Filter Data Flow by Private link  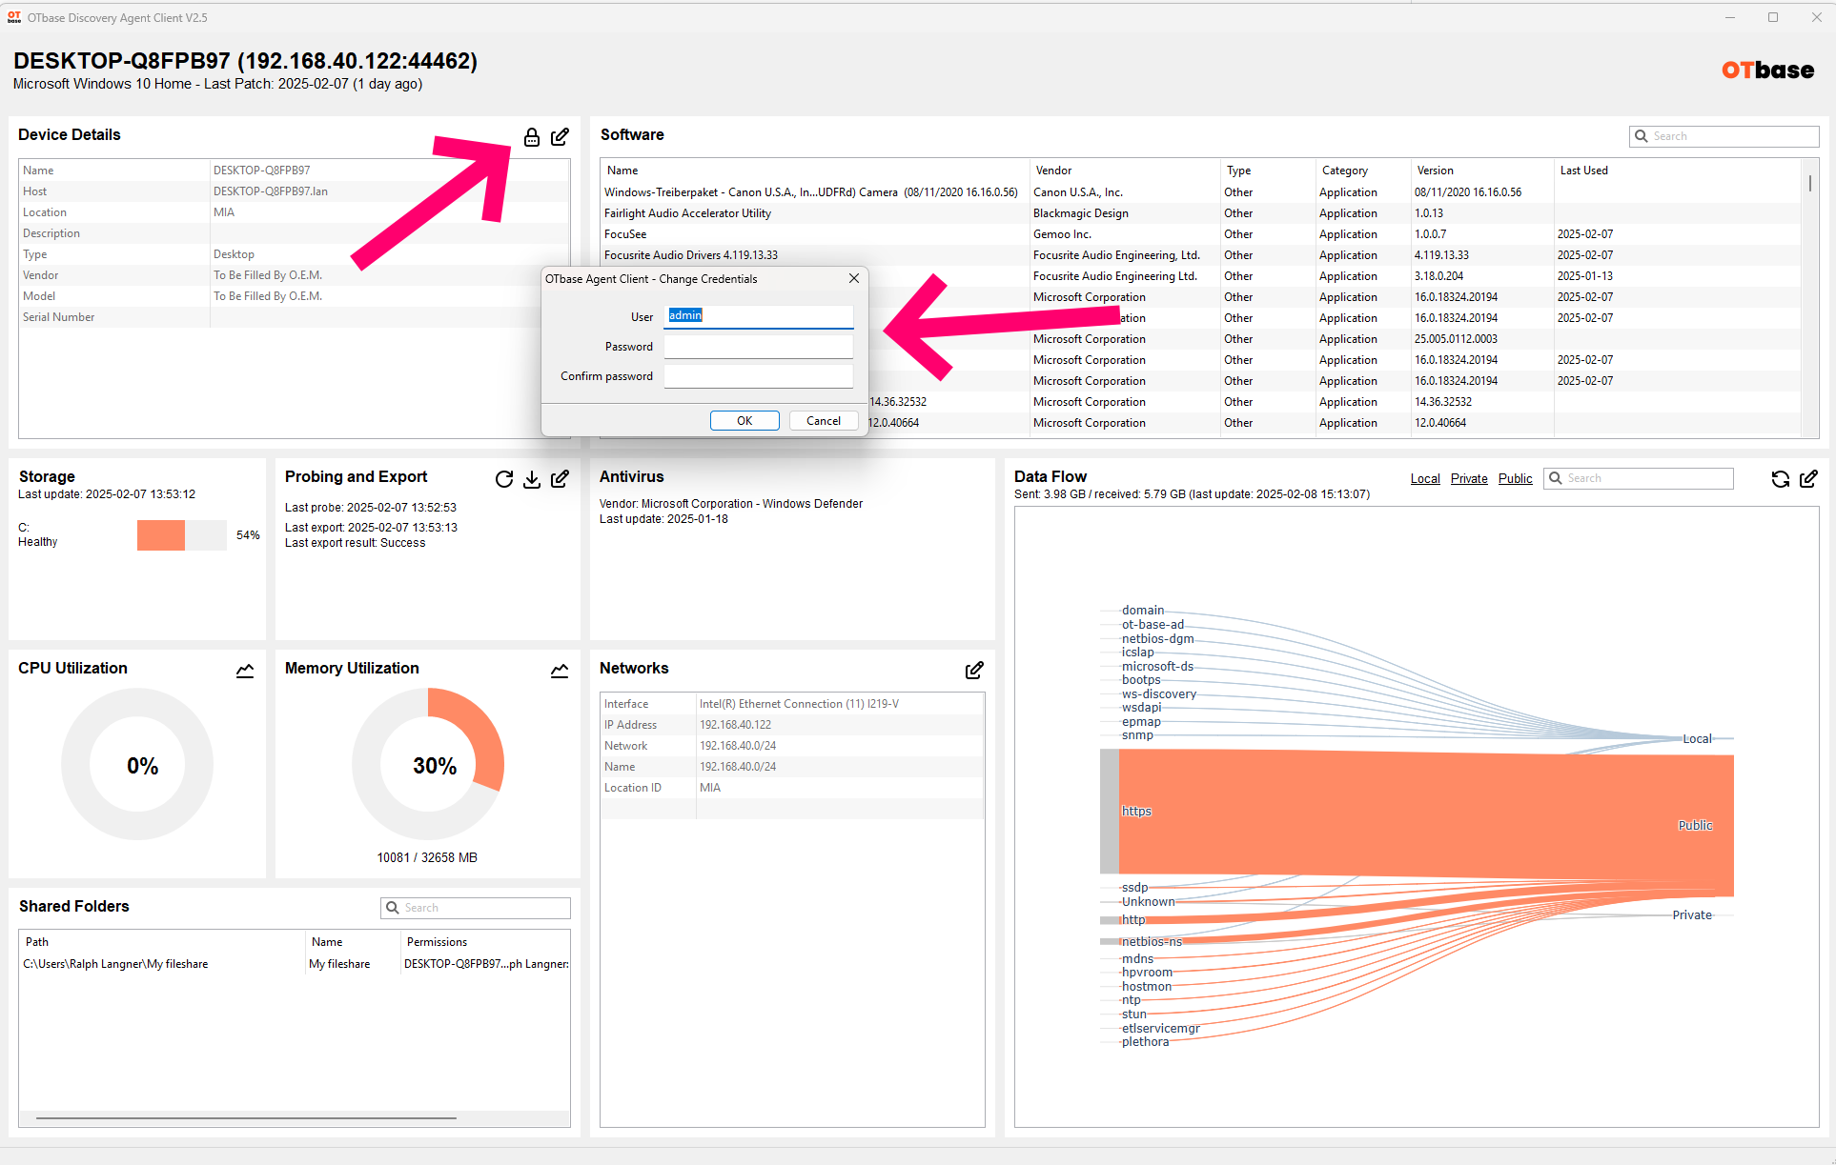pos(1469,478)
